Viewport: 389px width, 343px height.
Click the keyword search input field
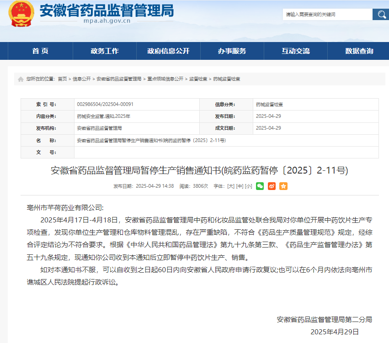point(327,14)
